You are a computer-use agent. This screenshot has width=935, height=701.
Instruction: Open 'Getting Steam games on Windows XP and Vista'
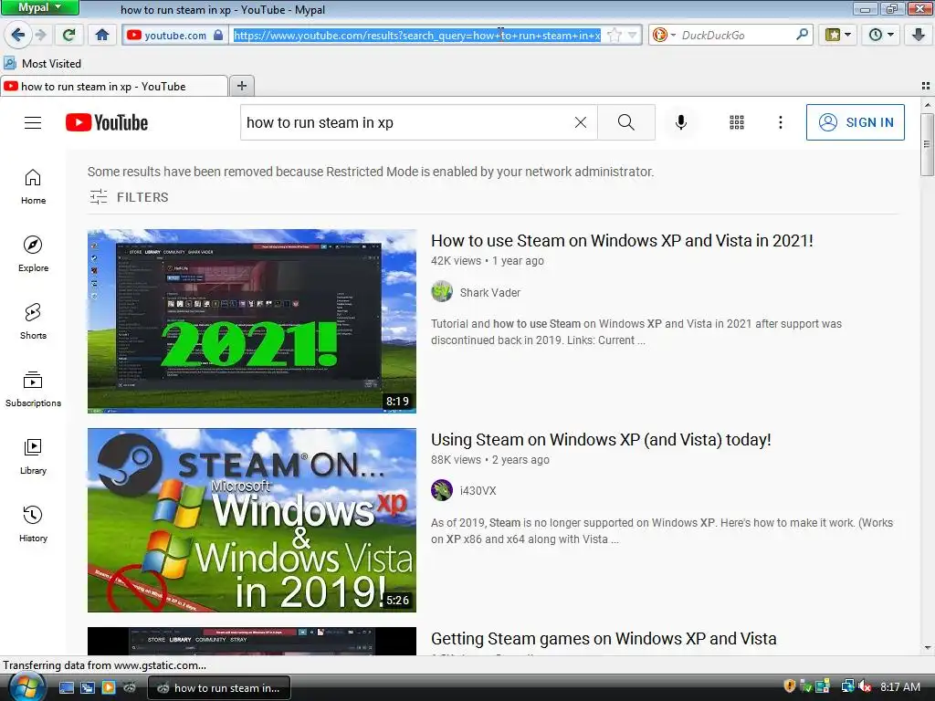(604, 638)
